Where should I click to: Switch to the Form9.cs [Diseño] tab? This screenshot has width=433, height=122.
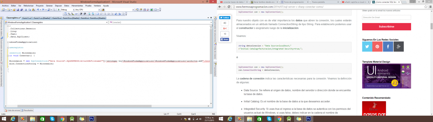point(98,18)
